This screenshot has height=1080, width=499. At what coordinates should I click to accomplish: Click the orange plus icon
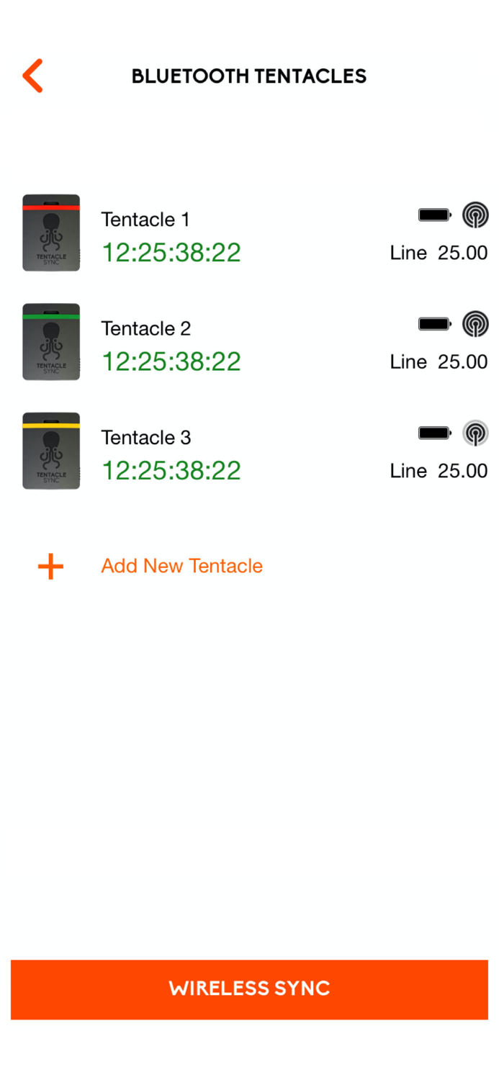tap(50, 567)
